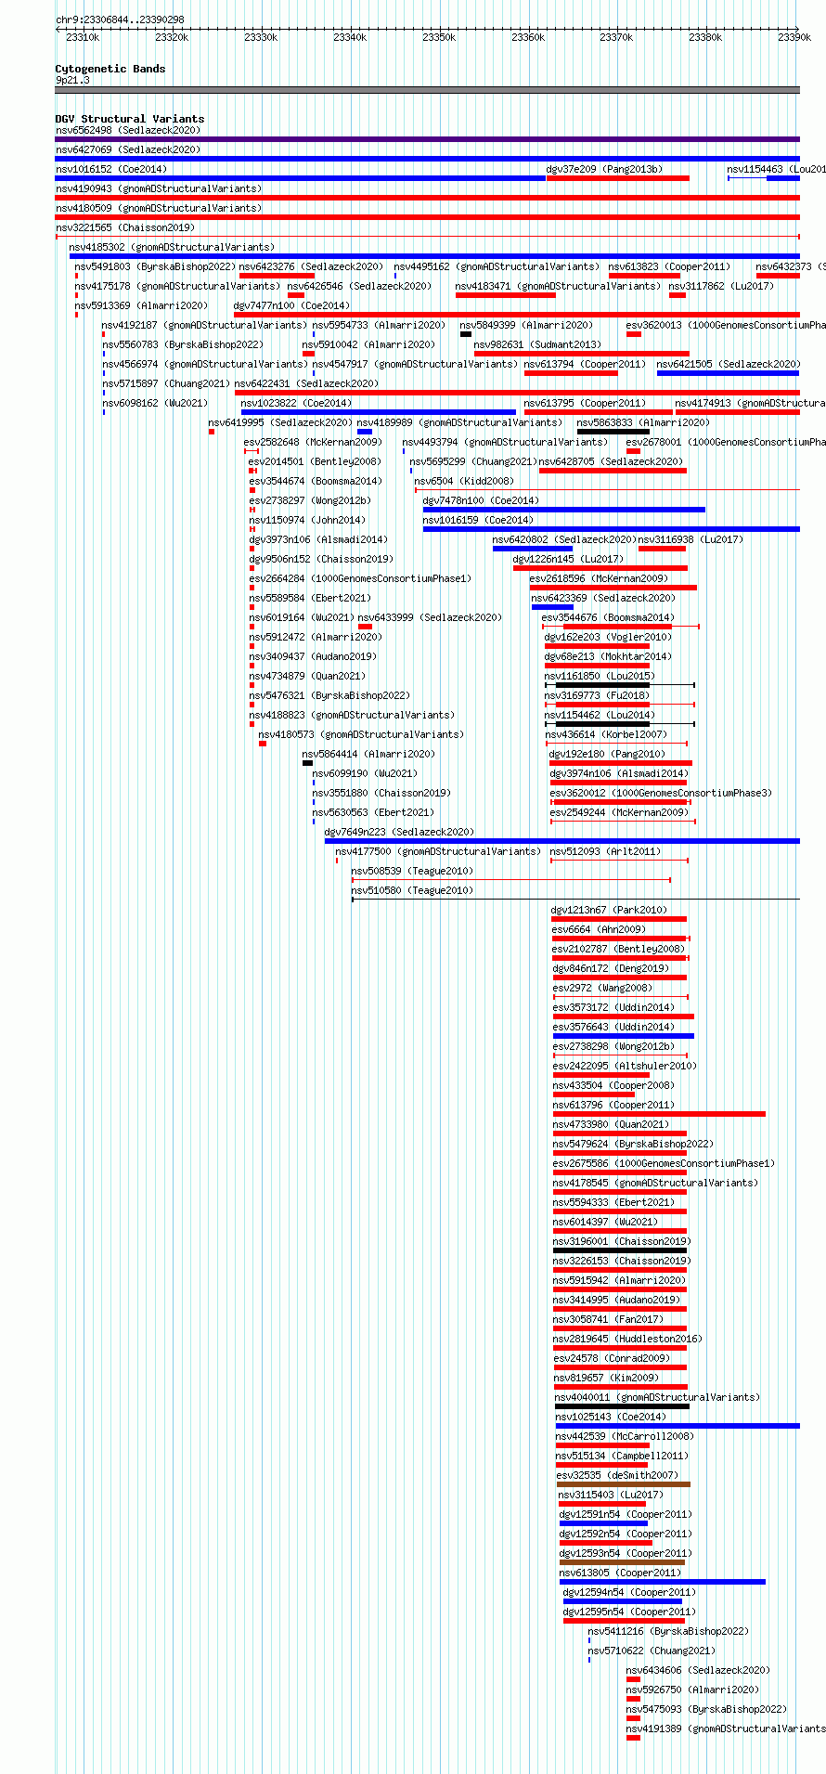Click nsv3196001 (Chaisson2019) label

(622, 1241)
